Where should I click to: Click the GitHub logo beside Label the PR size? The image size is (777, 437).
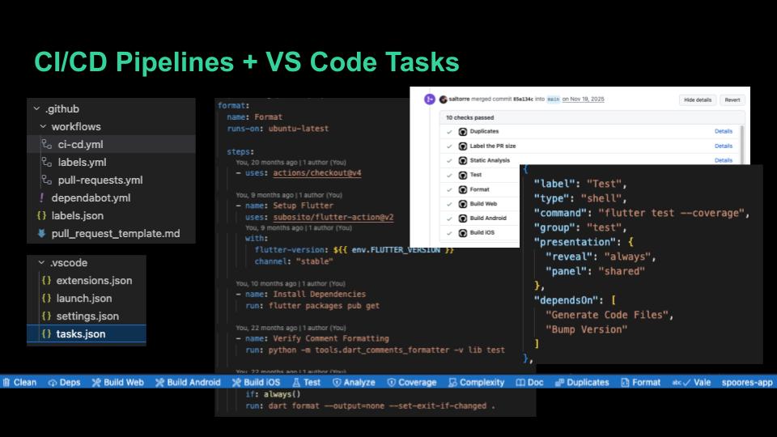point(463,146)
